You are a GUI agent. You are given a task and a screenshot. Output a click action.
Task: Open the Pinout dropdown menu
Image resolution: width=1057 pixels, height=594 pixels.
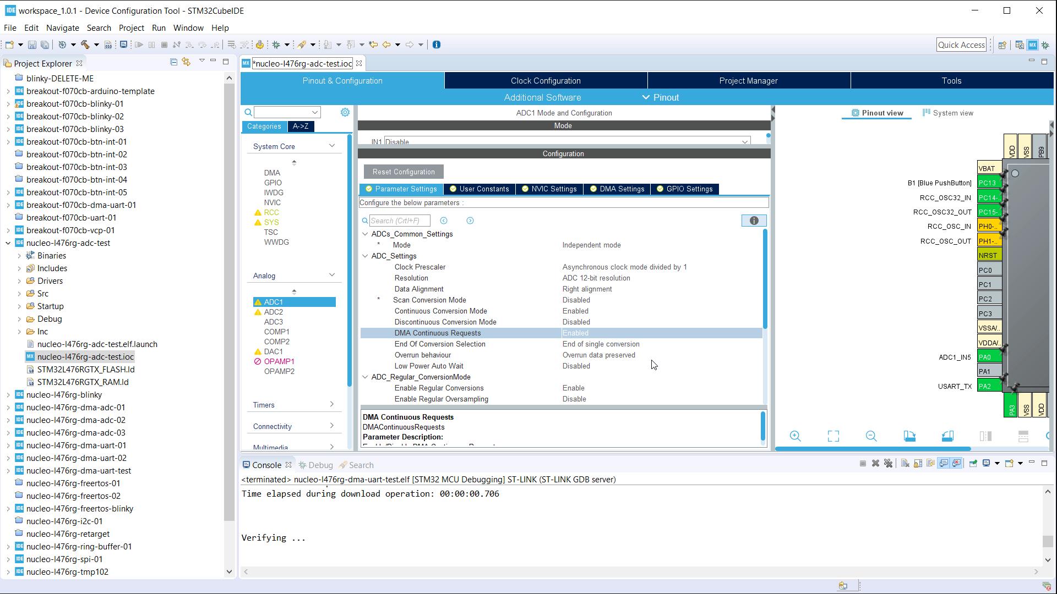tap(661, 97)
